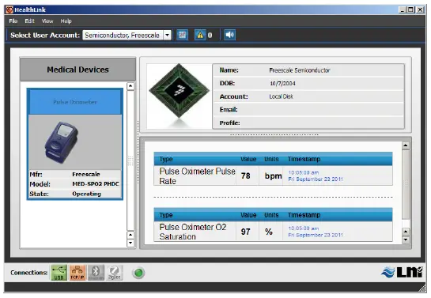Click the green status indicator light

[138, 273]
